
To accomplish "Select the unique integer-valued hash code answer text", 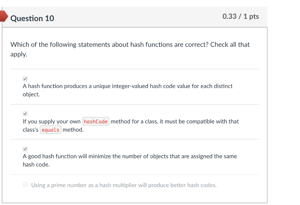I will point(127,90).
